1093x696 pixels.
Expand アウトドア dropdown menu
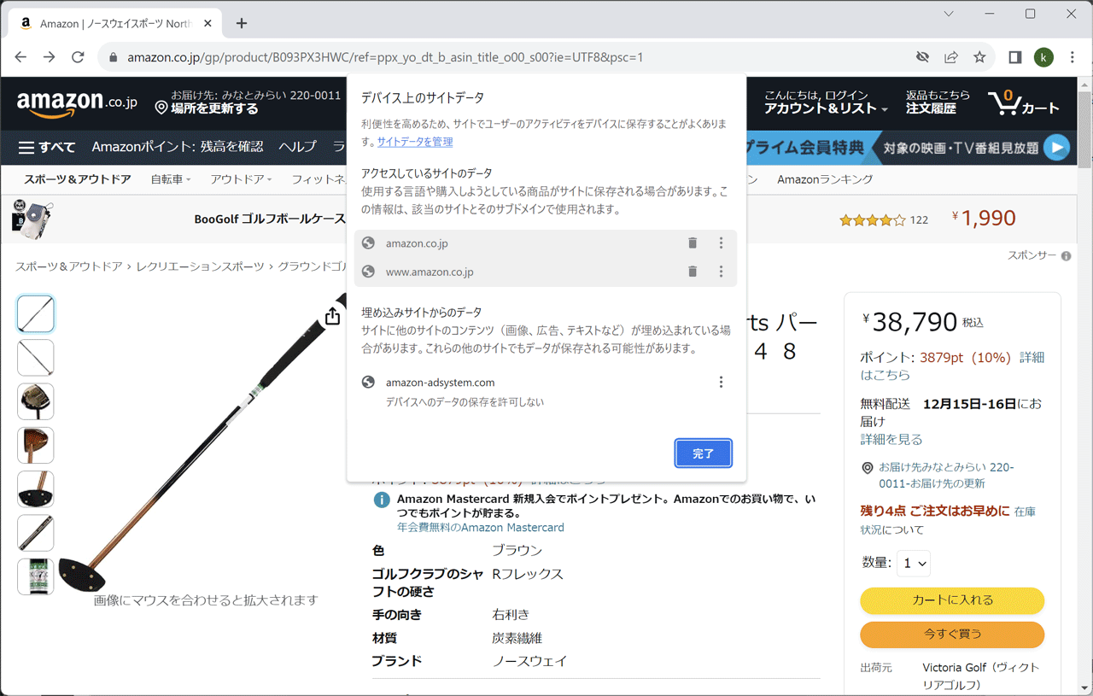coord(241,179)
